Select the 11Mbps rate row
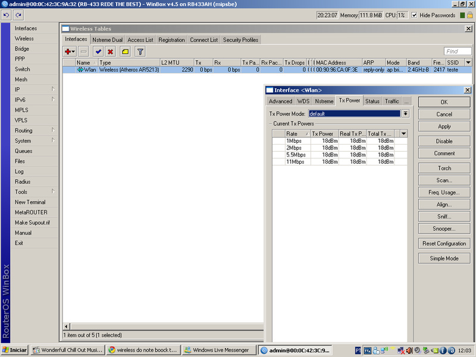This screenshot has height=357, width=476. [x=340, y=162]
